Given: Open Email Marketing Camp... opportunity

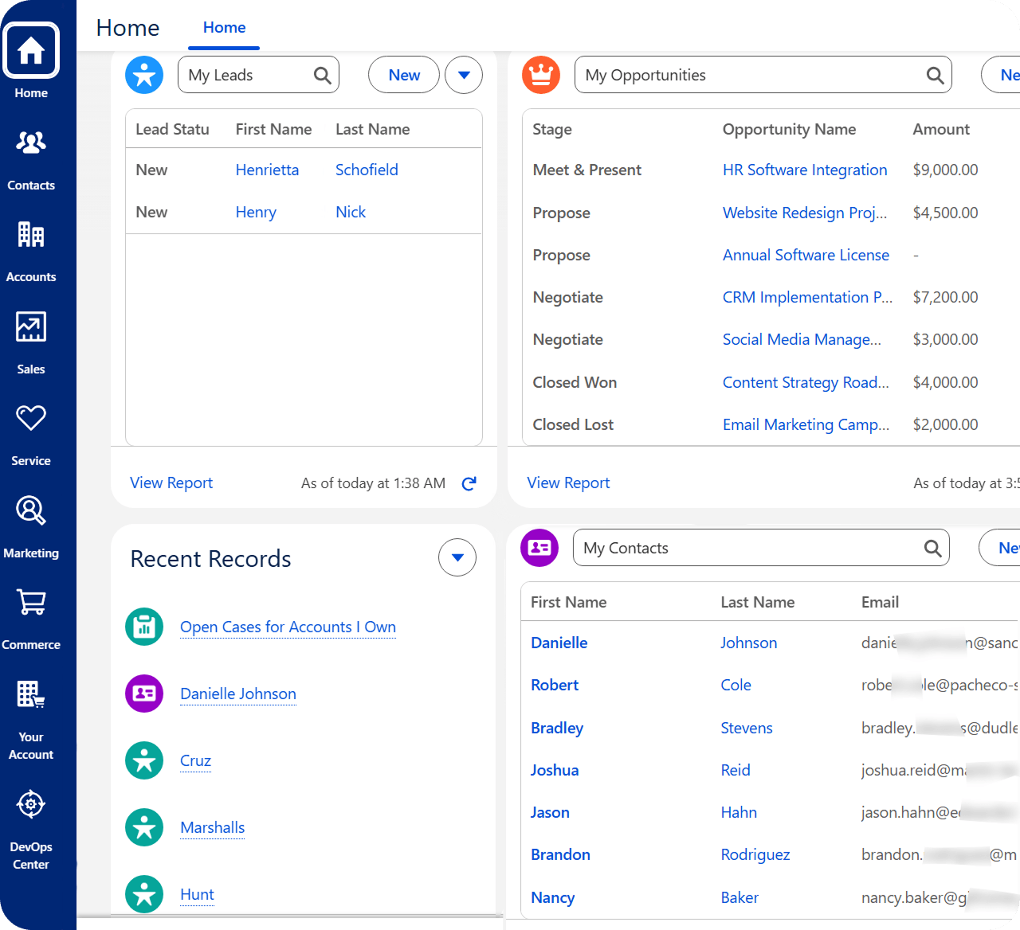Looking at the screenshot, I should [806, 424].
